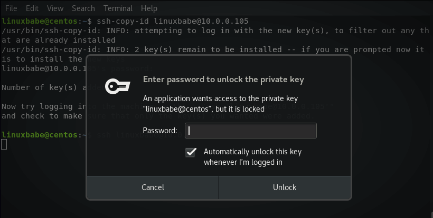The height and width of the screenshot is (218, 433).
Task: Open the Search menu
Action: click(83, 8)
